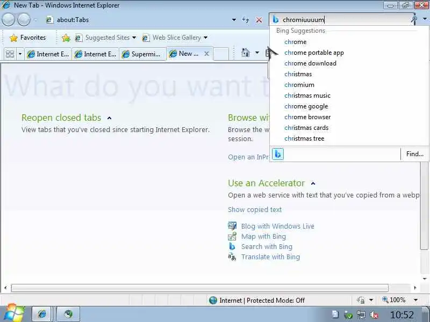Click the Find... button
Screen dimensions: 430x322
[x=414, y=154]
